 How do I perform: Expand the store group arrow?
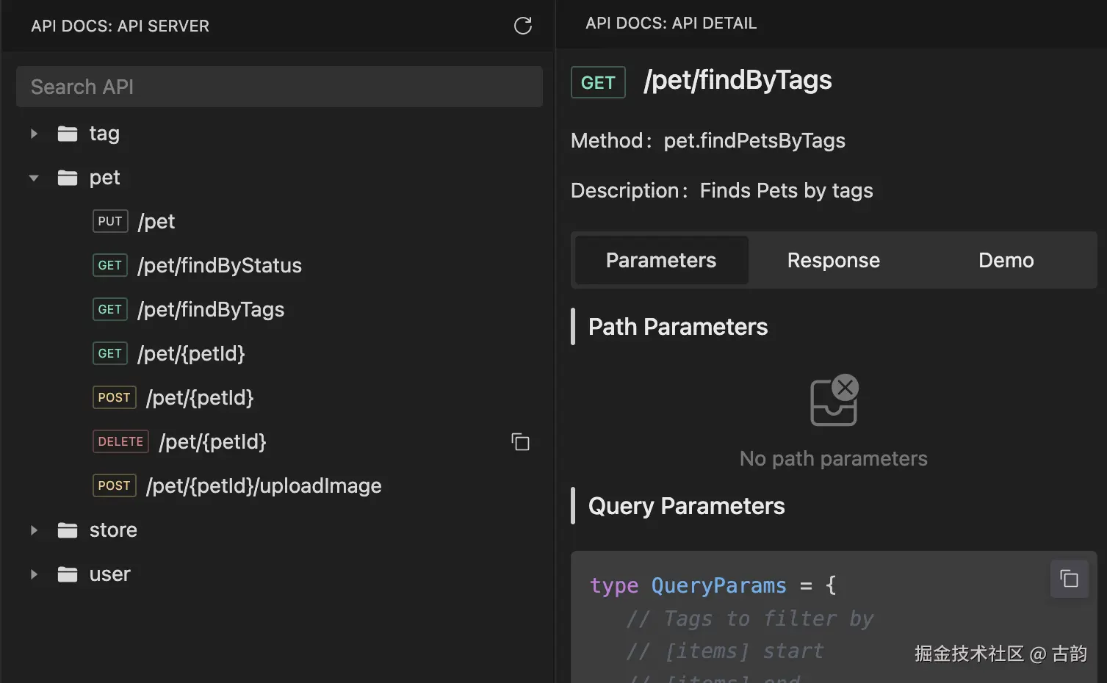pyautogui.click(x=34, y=530)
